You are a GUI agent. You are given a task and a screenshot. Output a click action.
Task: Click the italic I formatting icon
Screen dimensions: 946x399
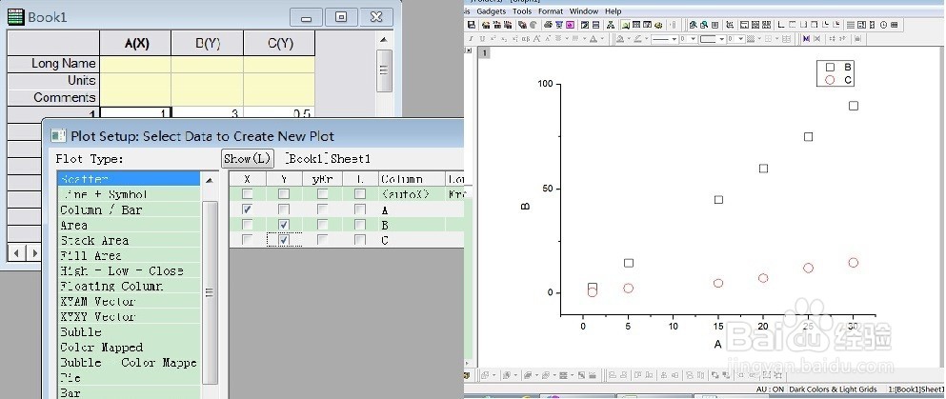471,39
